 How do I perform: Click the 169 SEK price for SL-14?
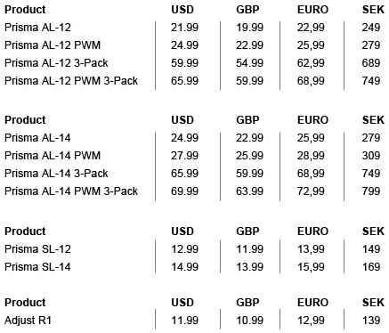(x=371, y=267)
